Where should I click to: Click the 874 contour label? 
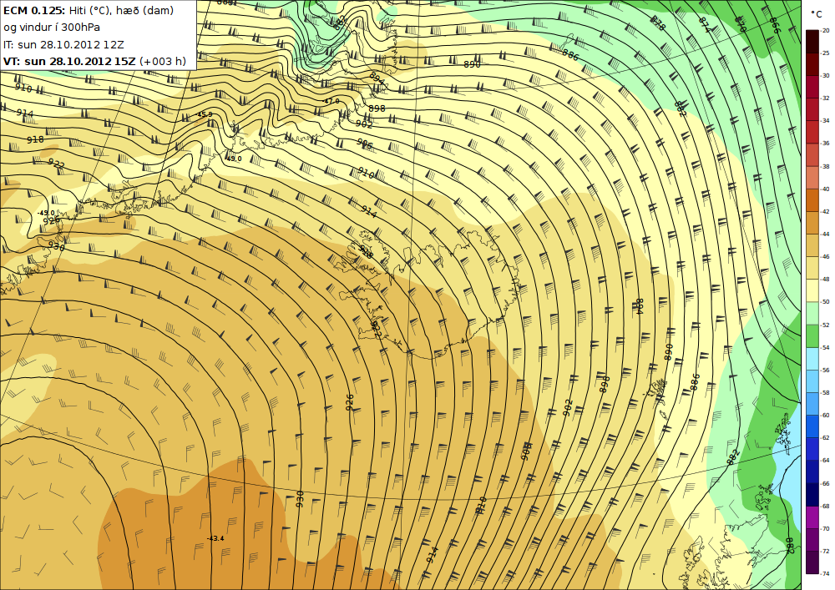tap(704, 24)
